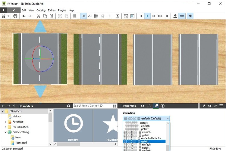Click the grid view icon in toolbar

pos(96,16)
